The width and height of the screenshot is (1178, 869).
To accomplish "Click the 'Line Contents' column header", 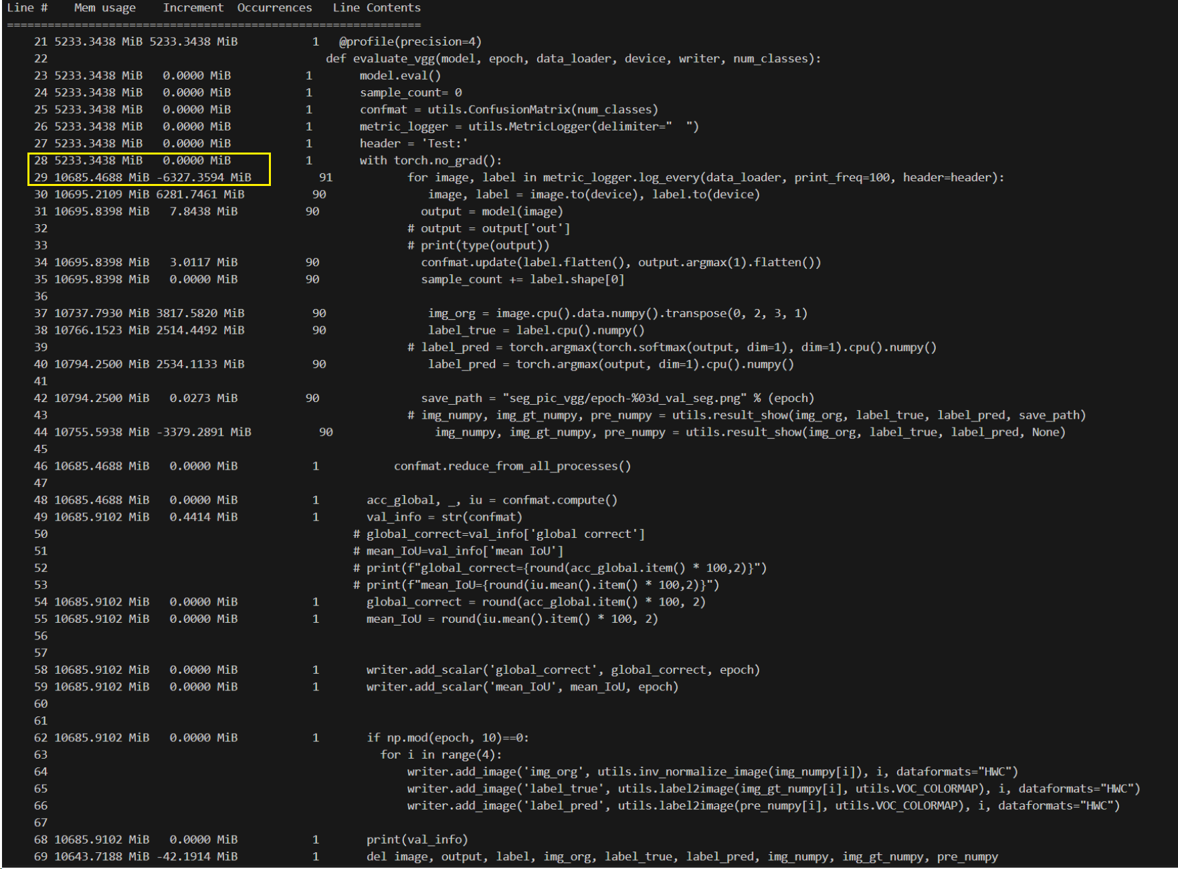I will tap(377, 8).
